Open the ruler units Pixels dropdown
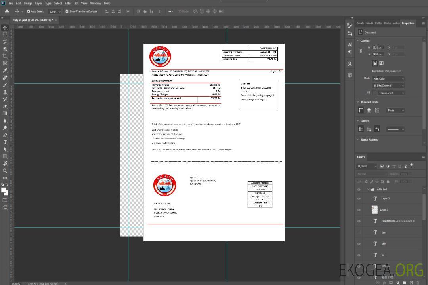 point(395,110)
